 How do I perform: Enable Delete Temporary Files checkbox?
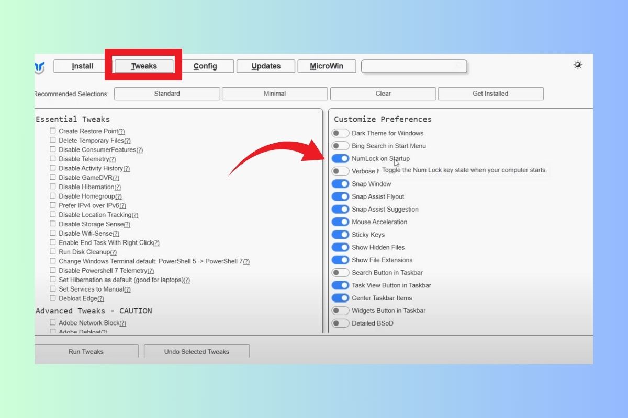coord(53,140)
